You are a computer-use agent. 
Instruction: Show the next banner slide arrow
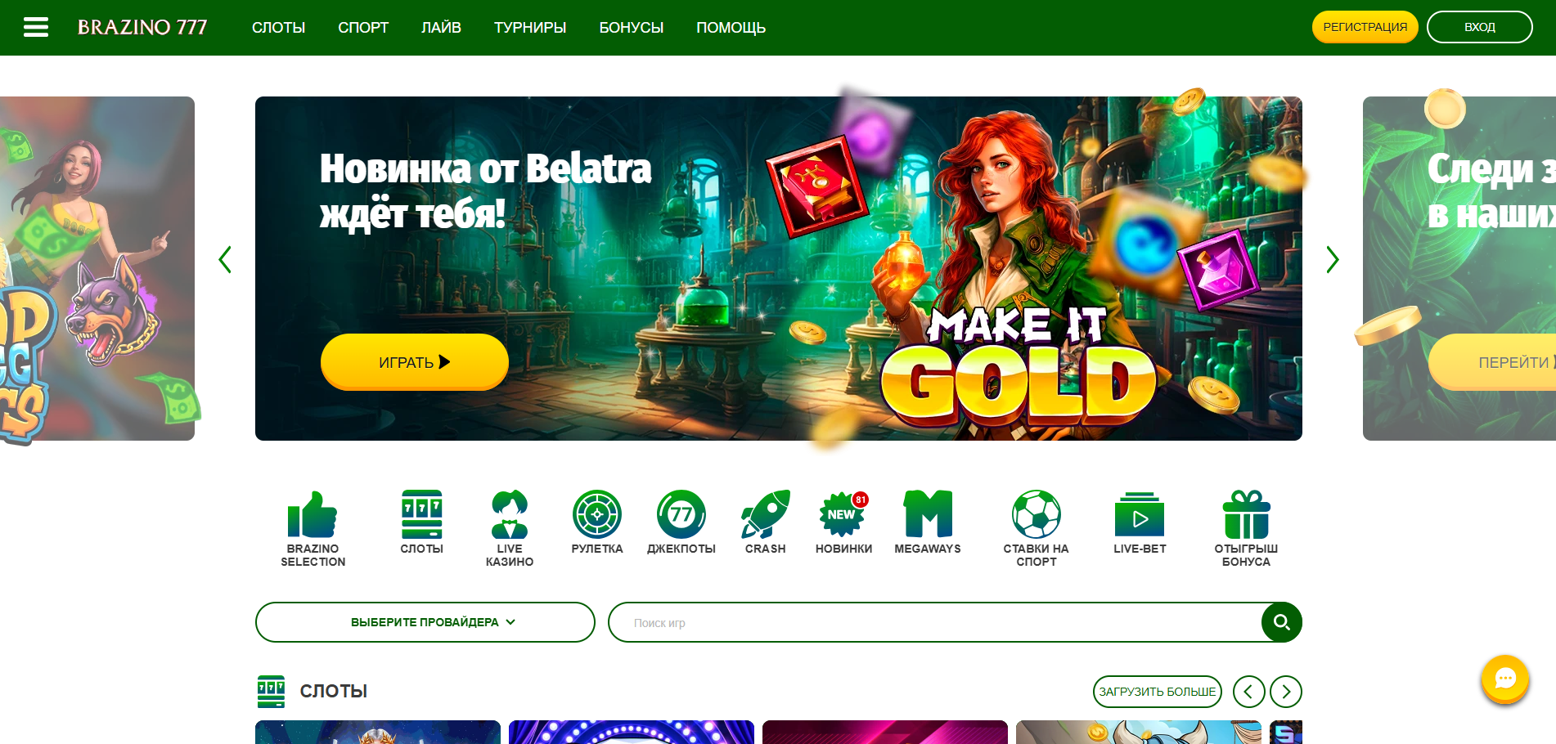pos(1333,260)
